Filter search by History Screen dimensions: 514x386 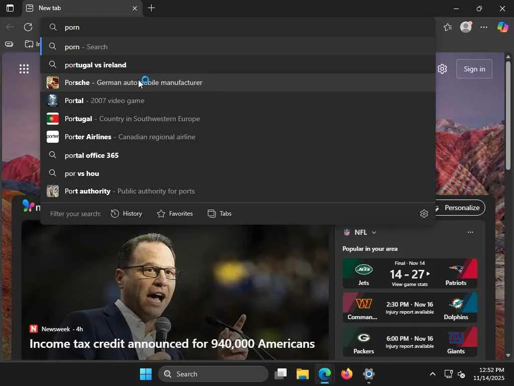126,213
